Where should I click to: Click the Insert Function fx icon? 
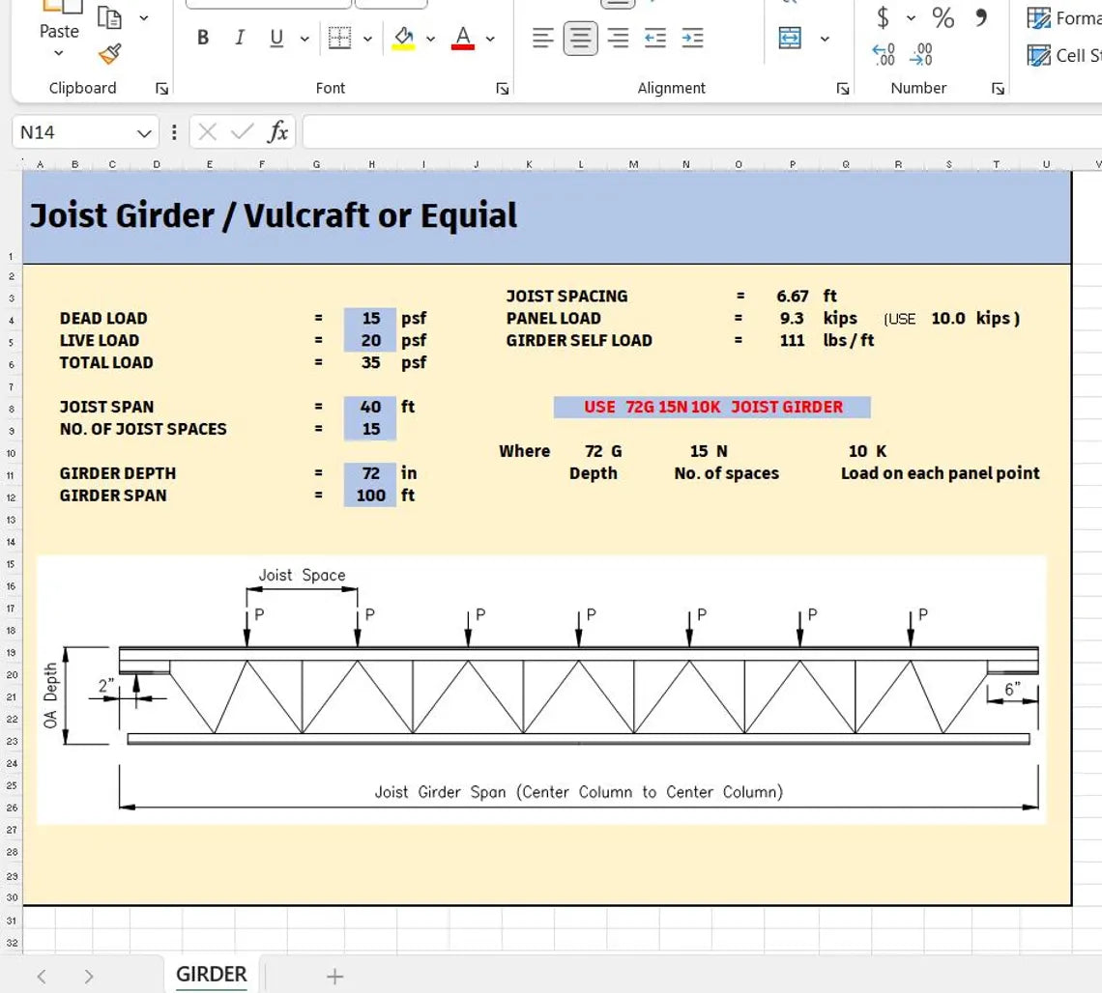click(277, 131)
